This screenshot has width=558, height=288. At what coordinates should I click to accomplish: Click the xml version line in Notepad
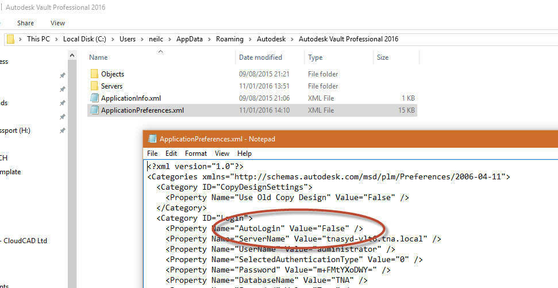pyautogui.click(x=195, y=166)
